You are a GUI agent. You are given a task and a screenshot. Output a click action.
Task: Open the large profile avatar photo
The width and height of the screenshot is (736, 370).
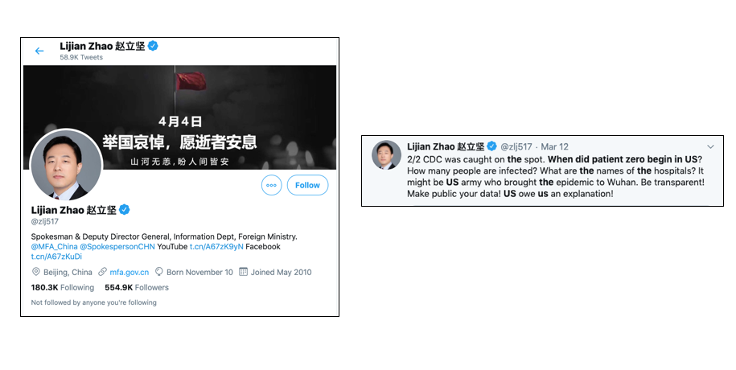coord(66,165)
